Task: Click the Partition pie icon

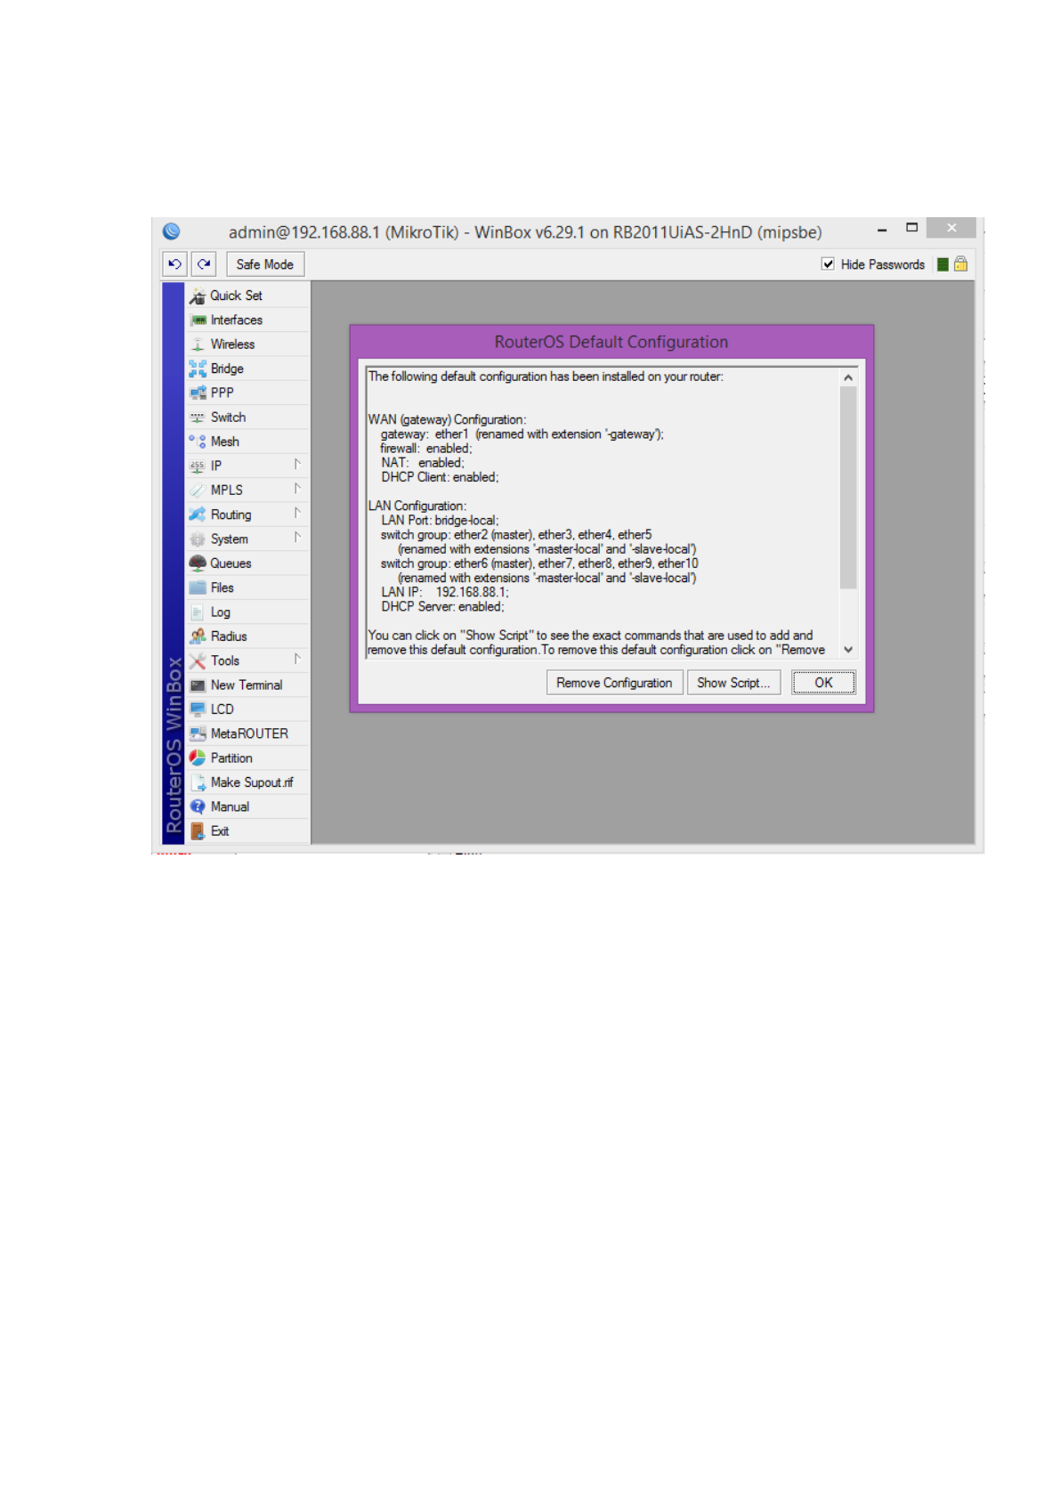Action: click(x=198, y=758)
